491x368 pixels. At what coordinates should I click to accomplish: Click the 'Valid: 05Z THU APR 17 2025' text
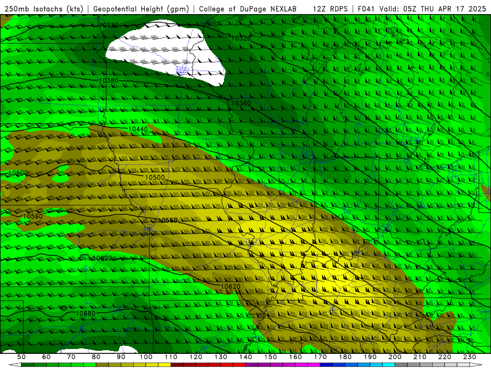pyautogui.click(x=433, y=9)
